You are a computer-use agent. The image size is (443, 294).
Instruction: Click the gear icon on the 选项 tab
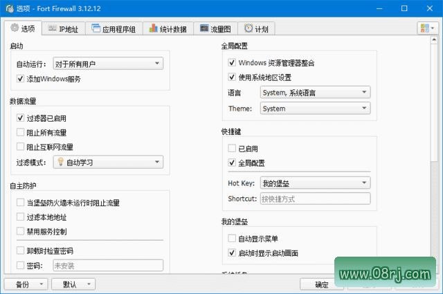15,28
